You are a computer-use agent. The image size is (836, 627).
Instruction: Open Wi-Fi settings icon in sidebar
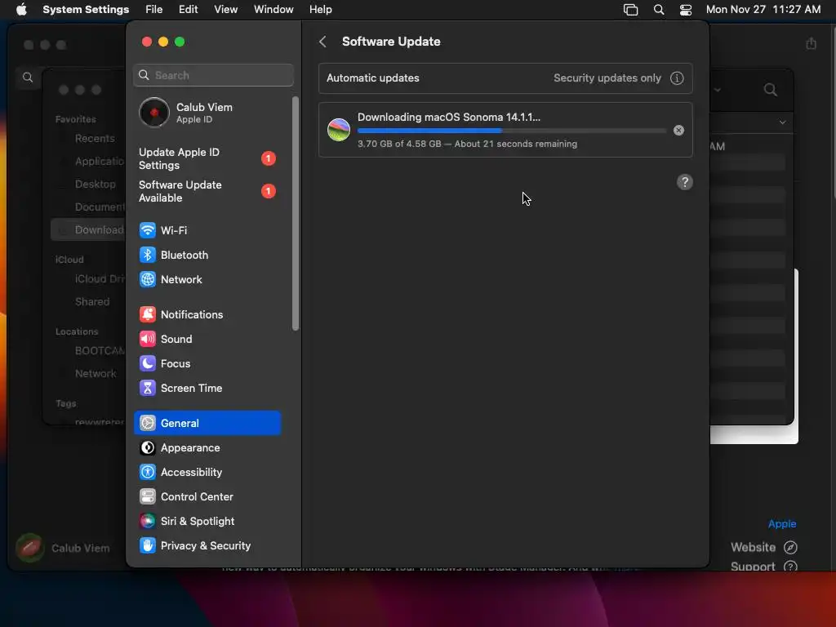[x=148, y=230]
